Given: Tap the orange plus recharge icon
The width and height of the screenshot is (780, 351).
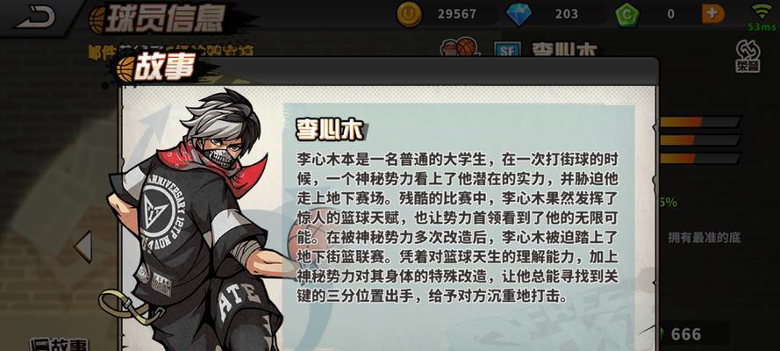Looking at the screenshot, I should pyautogui.click(x=713, y=14).
